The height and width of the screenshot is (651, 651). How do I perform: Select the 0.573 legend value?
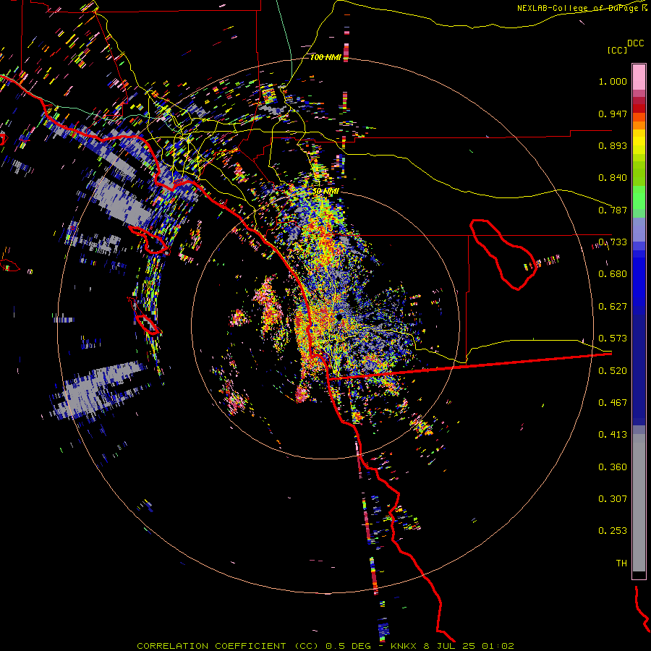point(613,339)
